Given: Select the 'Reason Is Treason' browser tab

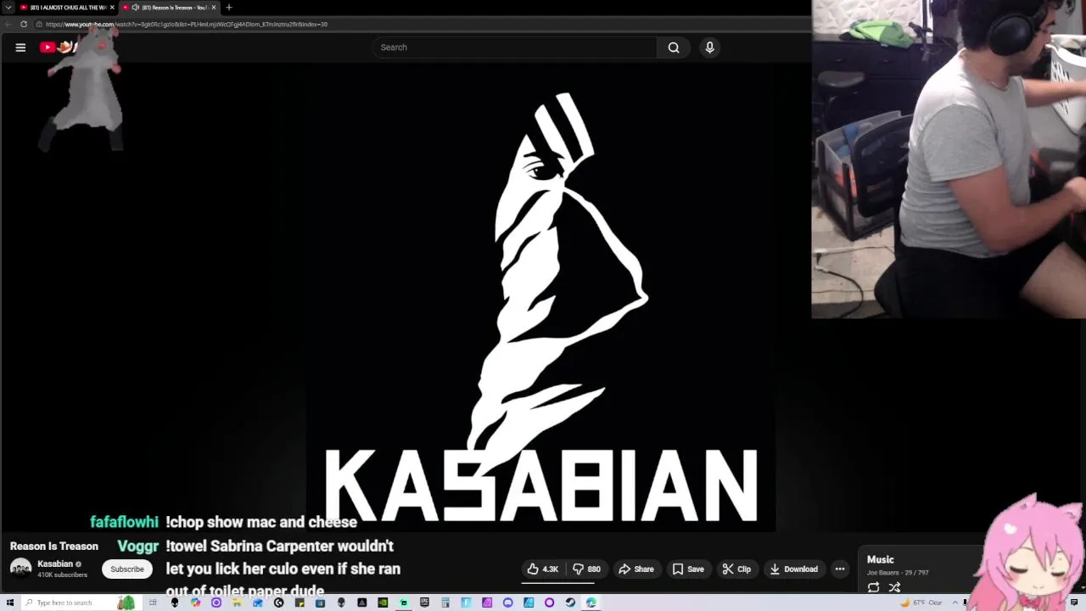Looking at the screenshot, I should pos(168,8).
